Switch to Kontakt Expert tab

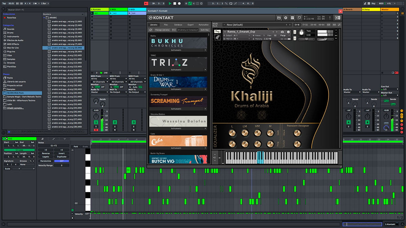[190, 25]
